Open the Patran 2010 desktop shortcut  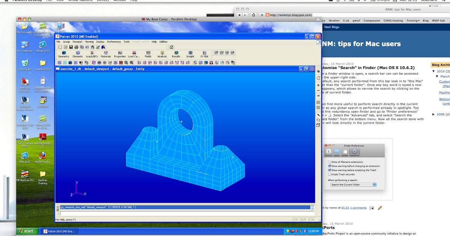43,46
